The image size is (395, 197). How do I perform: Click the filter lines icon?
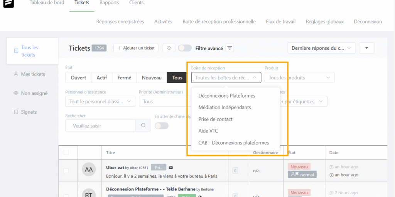pyautogui.click(x=230, y=48)
